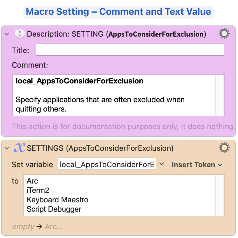Click the comment speech bubble icon
This screenshot has height=238, width=238.
(x=20, y=34)
